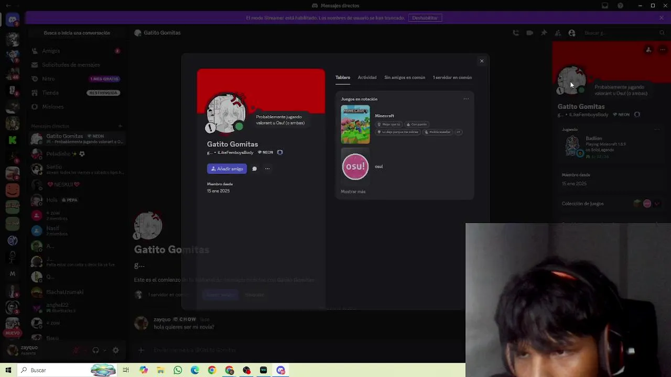Open the Nitro page
Viewport: 671px width, 377px height.
pyautogui.click(x=76, y=79)
